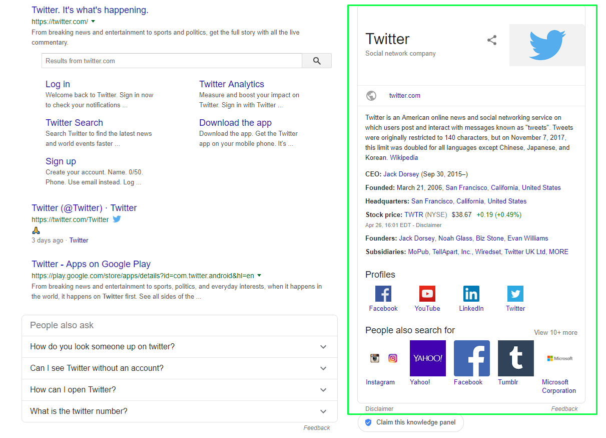Click the share icon in knowledge panel
Viewport: 606px width, 438px height.
coord(492,41)
